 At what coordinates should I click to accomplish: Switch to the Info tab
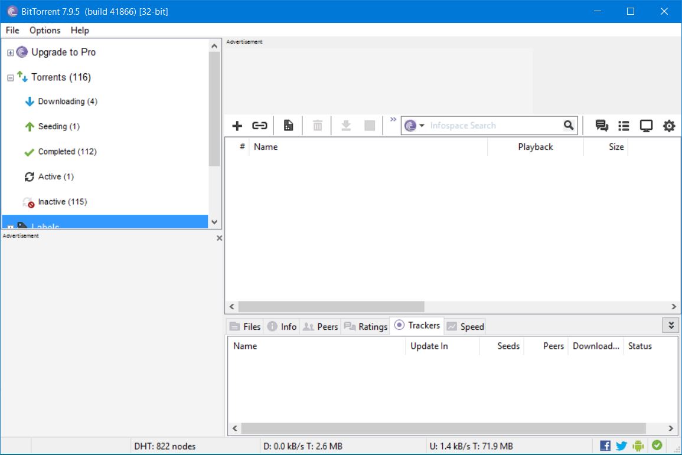[282, 326]
